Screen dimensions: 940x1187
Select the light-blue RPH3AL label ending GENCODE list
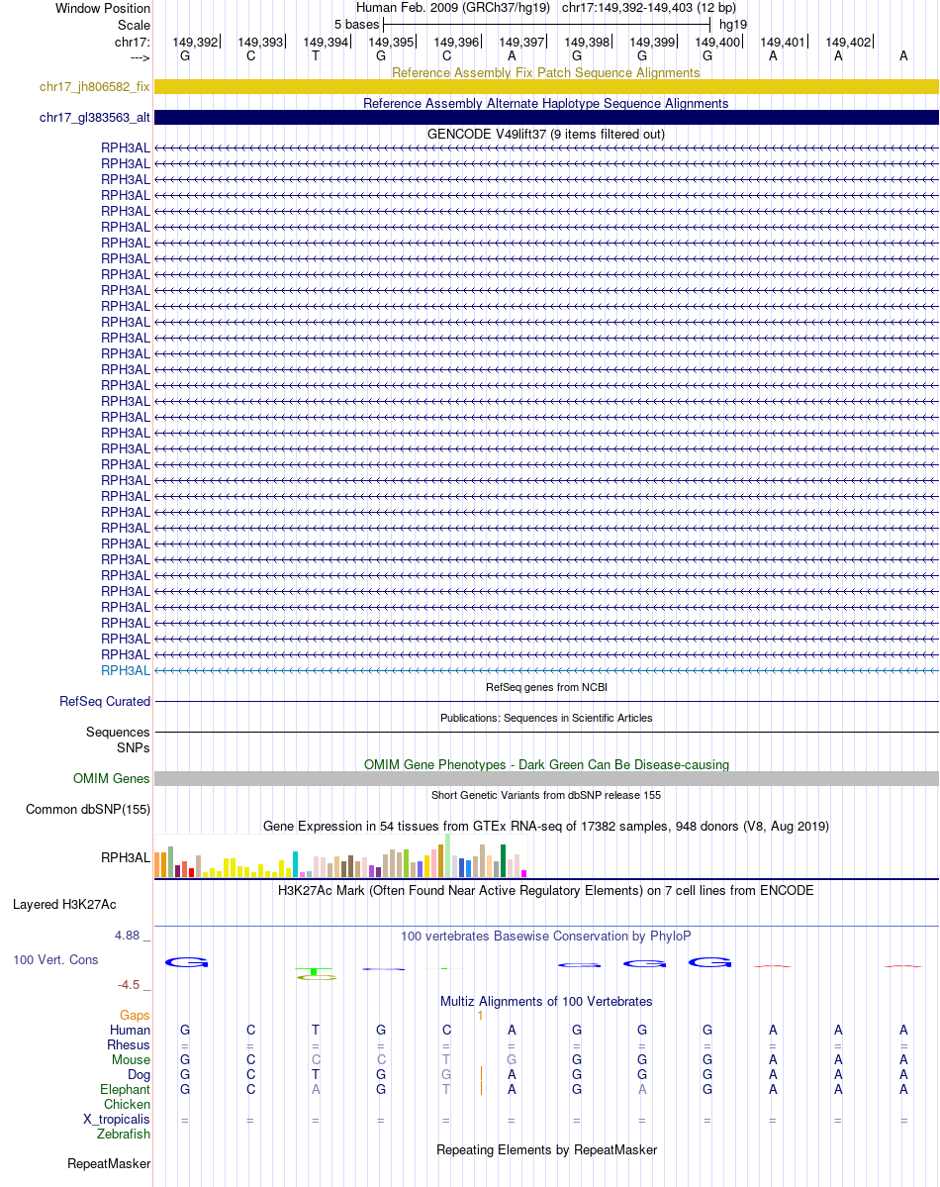click(126, 670)
